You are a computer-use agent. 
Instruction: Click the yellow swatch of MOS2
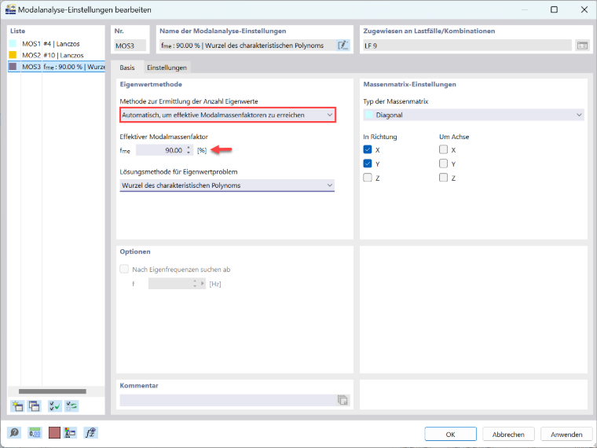(13, 55)
